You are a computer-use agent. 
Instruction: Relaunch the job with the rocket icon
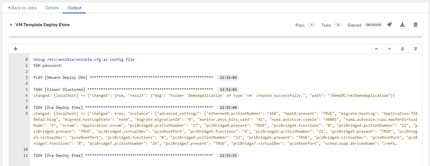390,25
